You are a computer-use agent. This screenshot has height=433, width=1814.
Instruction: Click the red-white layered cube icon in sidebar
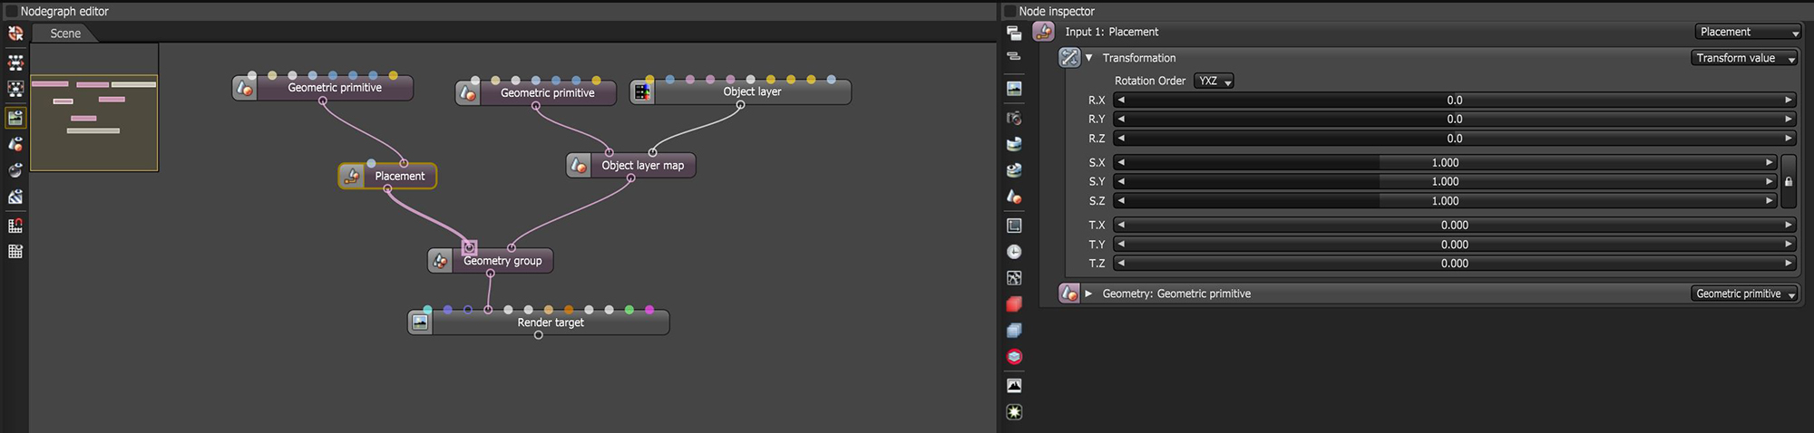(1014, 357)
